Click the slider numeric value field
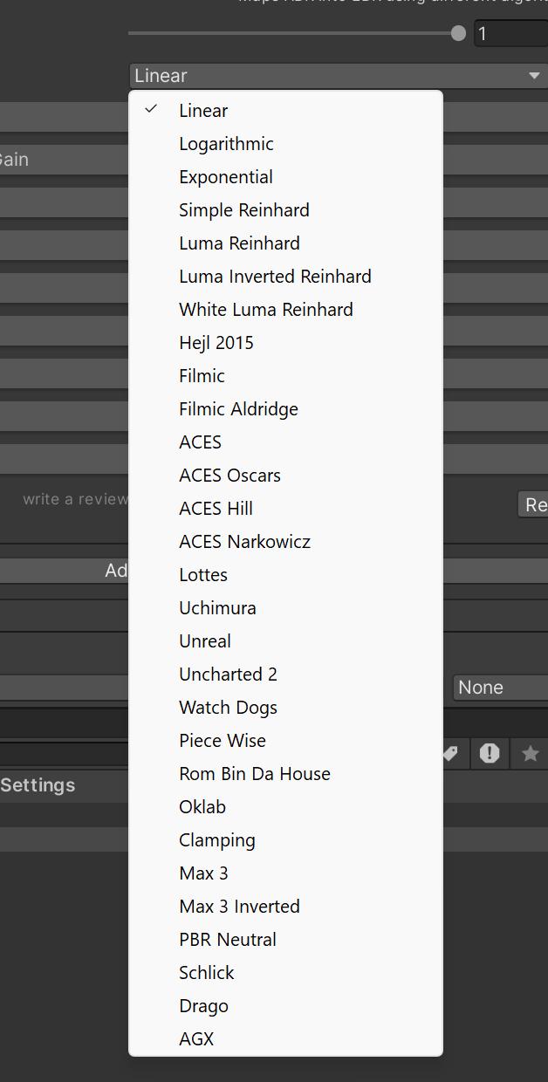548x1082 pixels. click(510, 33)
